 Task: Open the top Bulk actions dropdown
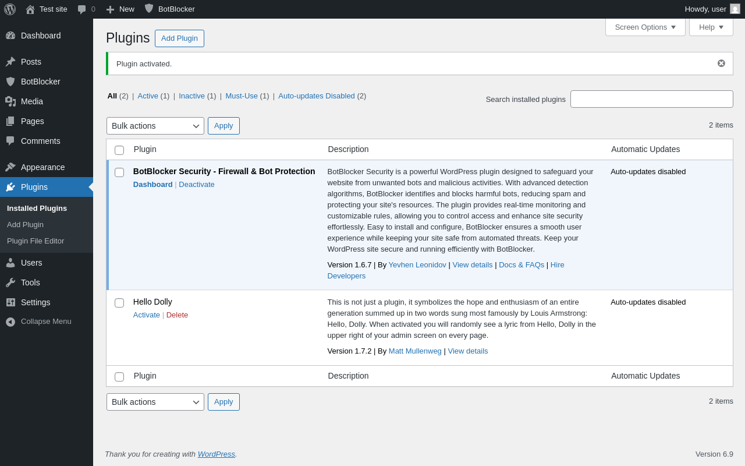point(155,126)
